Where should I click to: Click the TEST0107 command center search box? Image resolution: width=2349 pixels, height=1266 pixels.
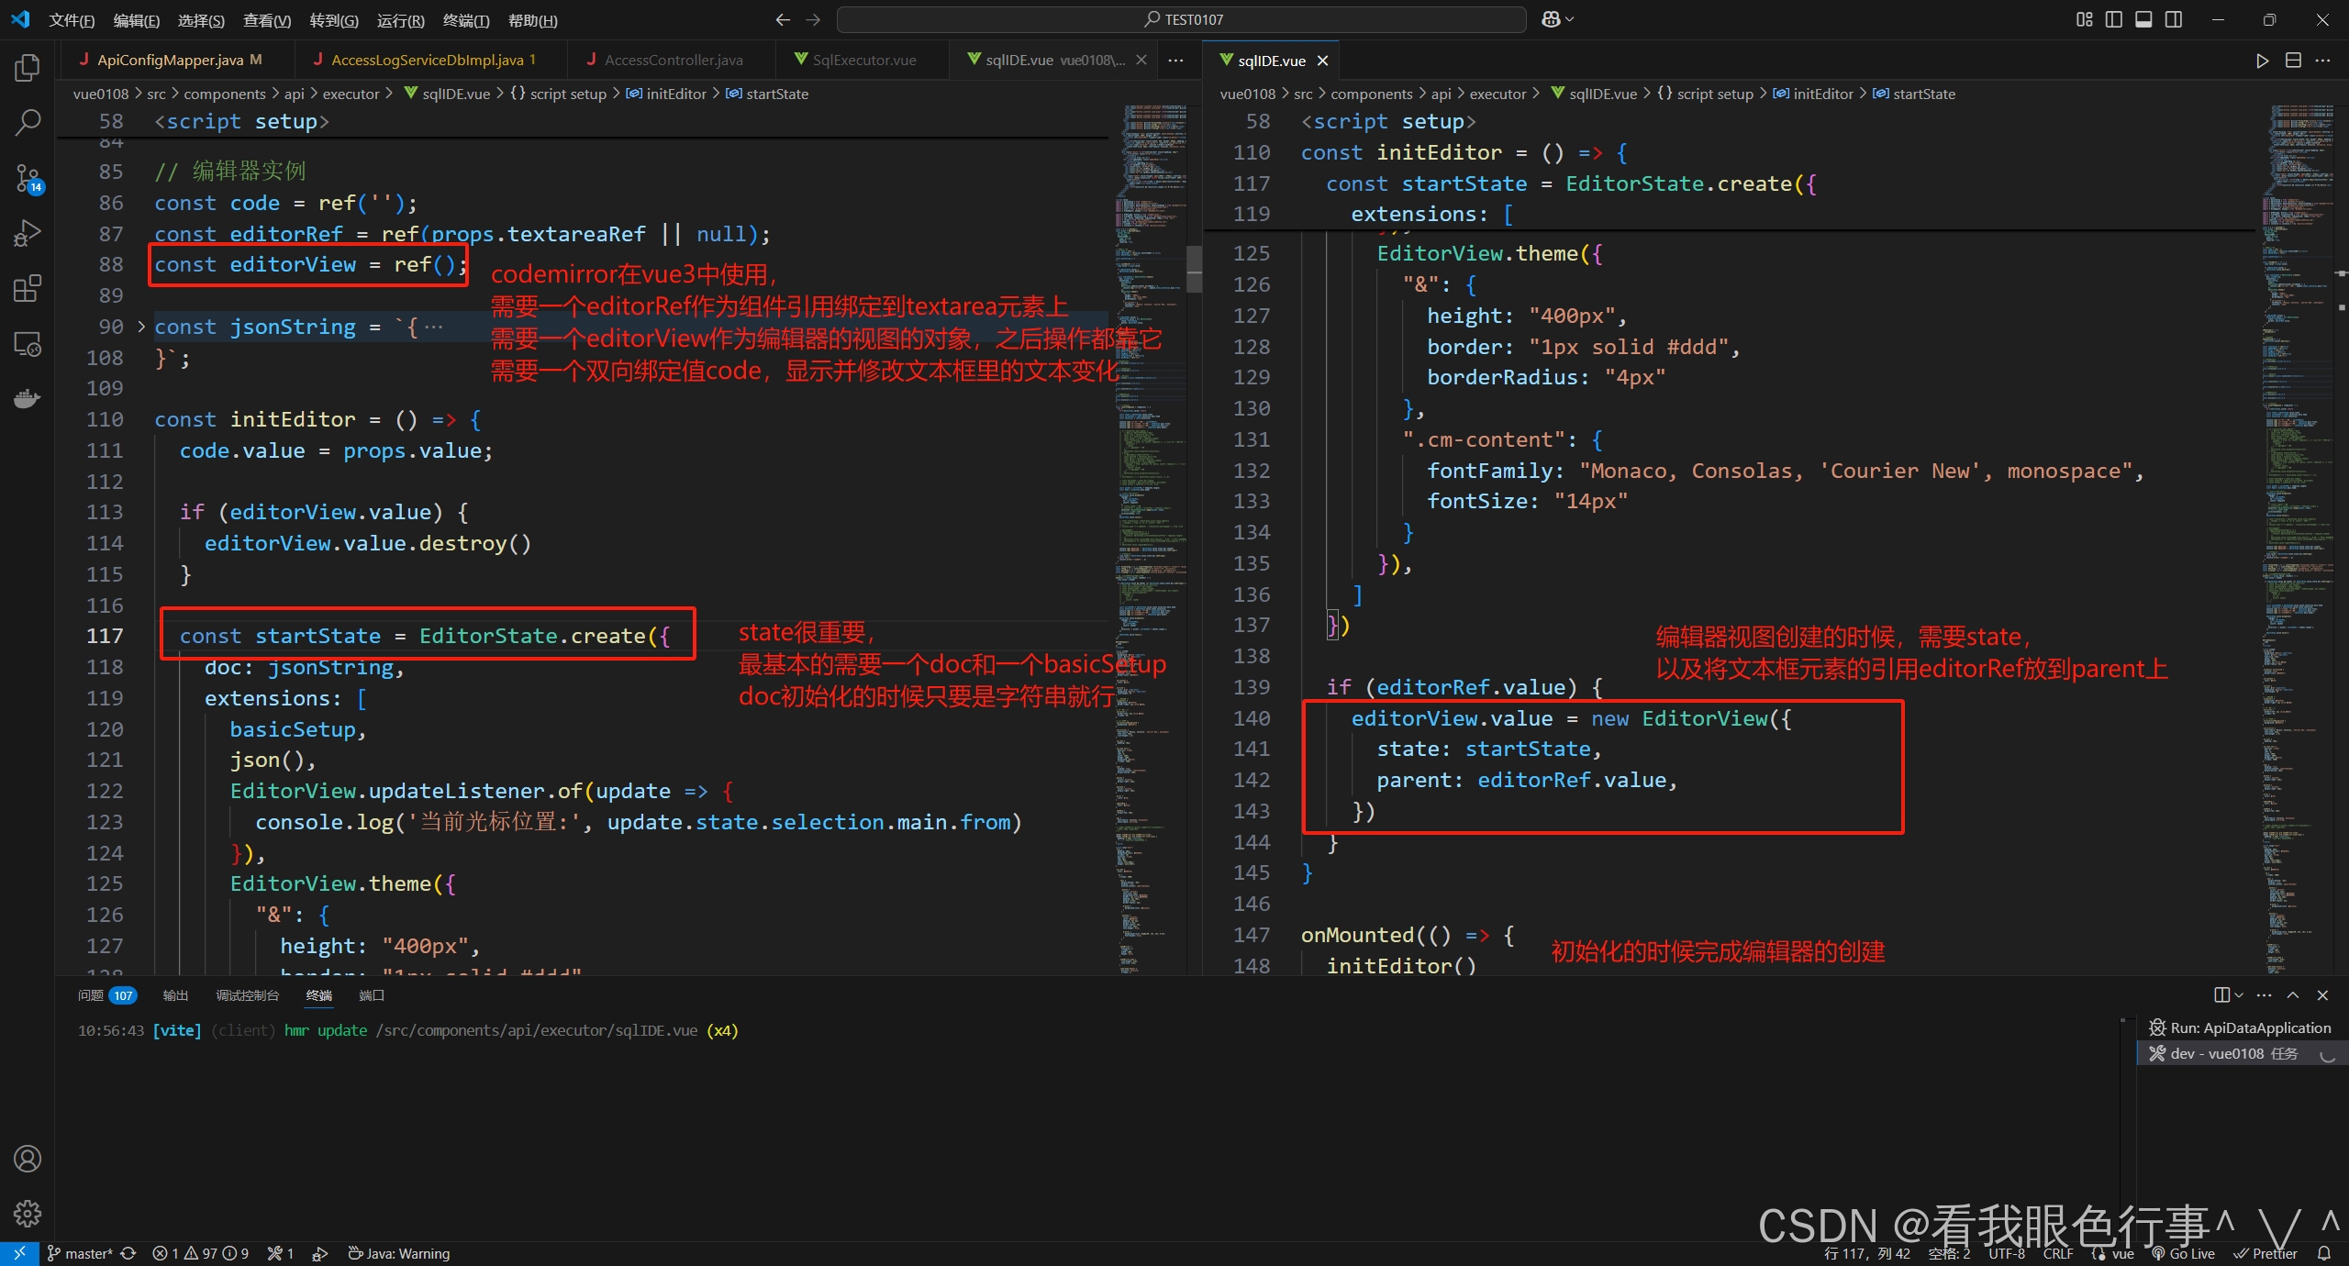(1182, 19)
